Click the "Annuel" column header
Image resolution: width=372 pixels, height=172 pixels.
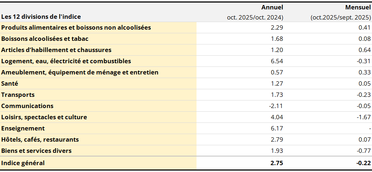coord(272,7)
